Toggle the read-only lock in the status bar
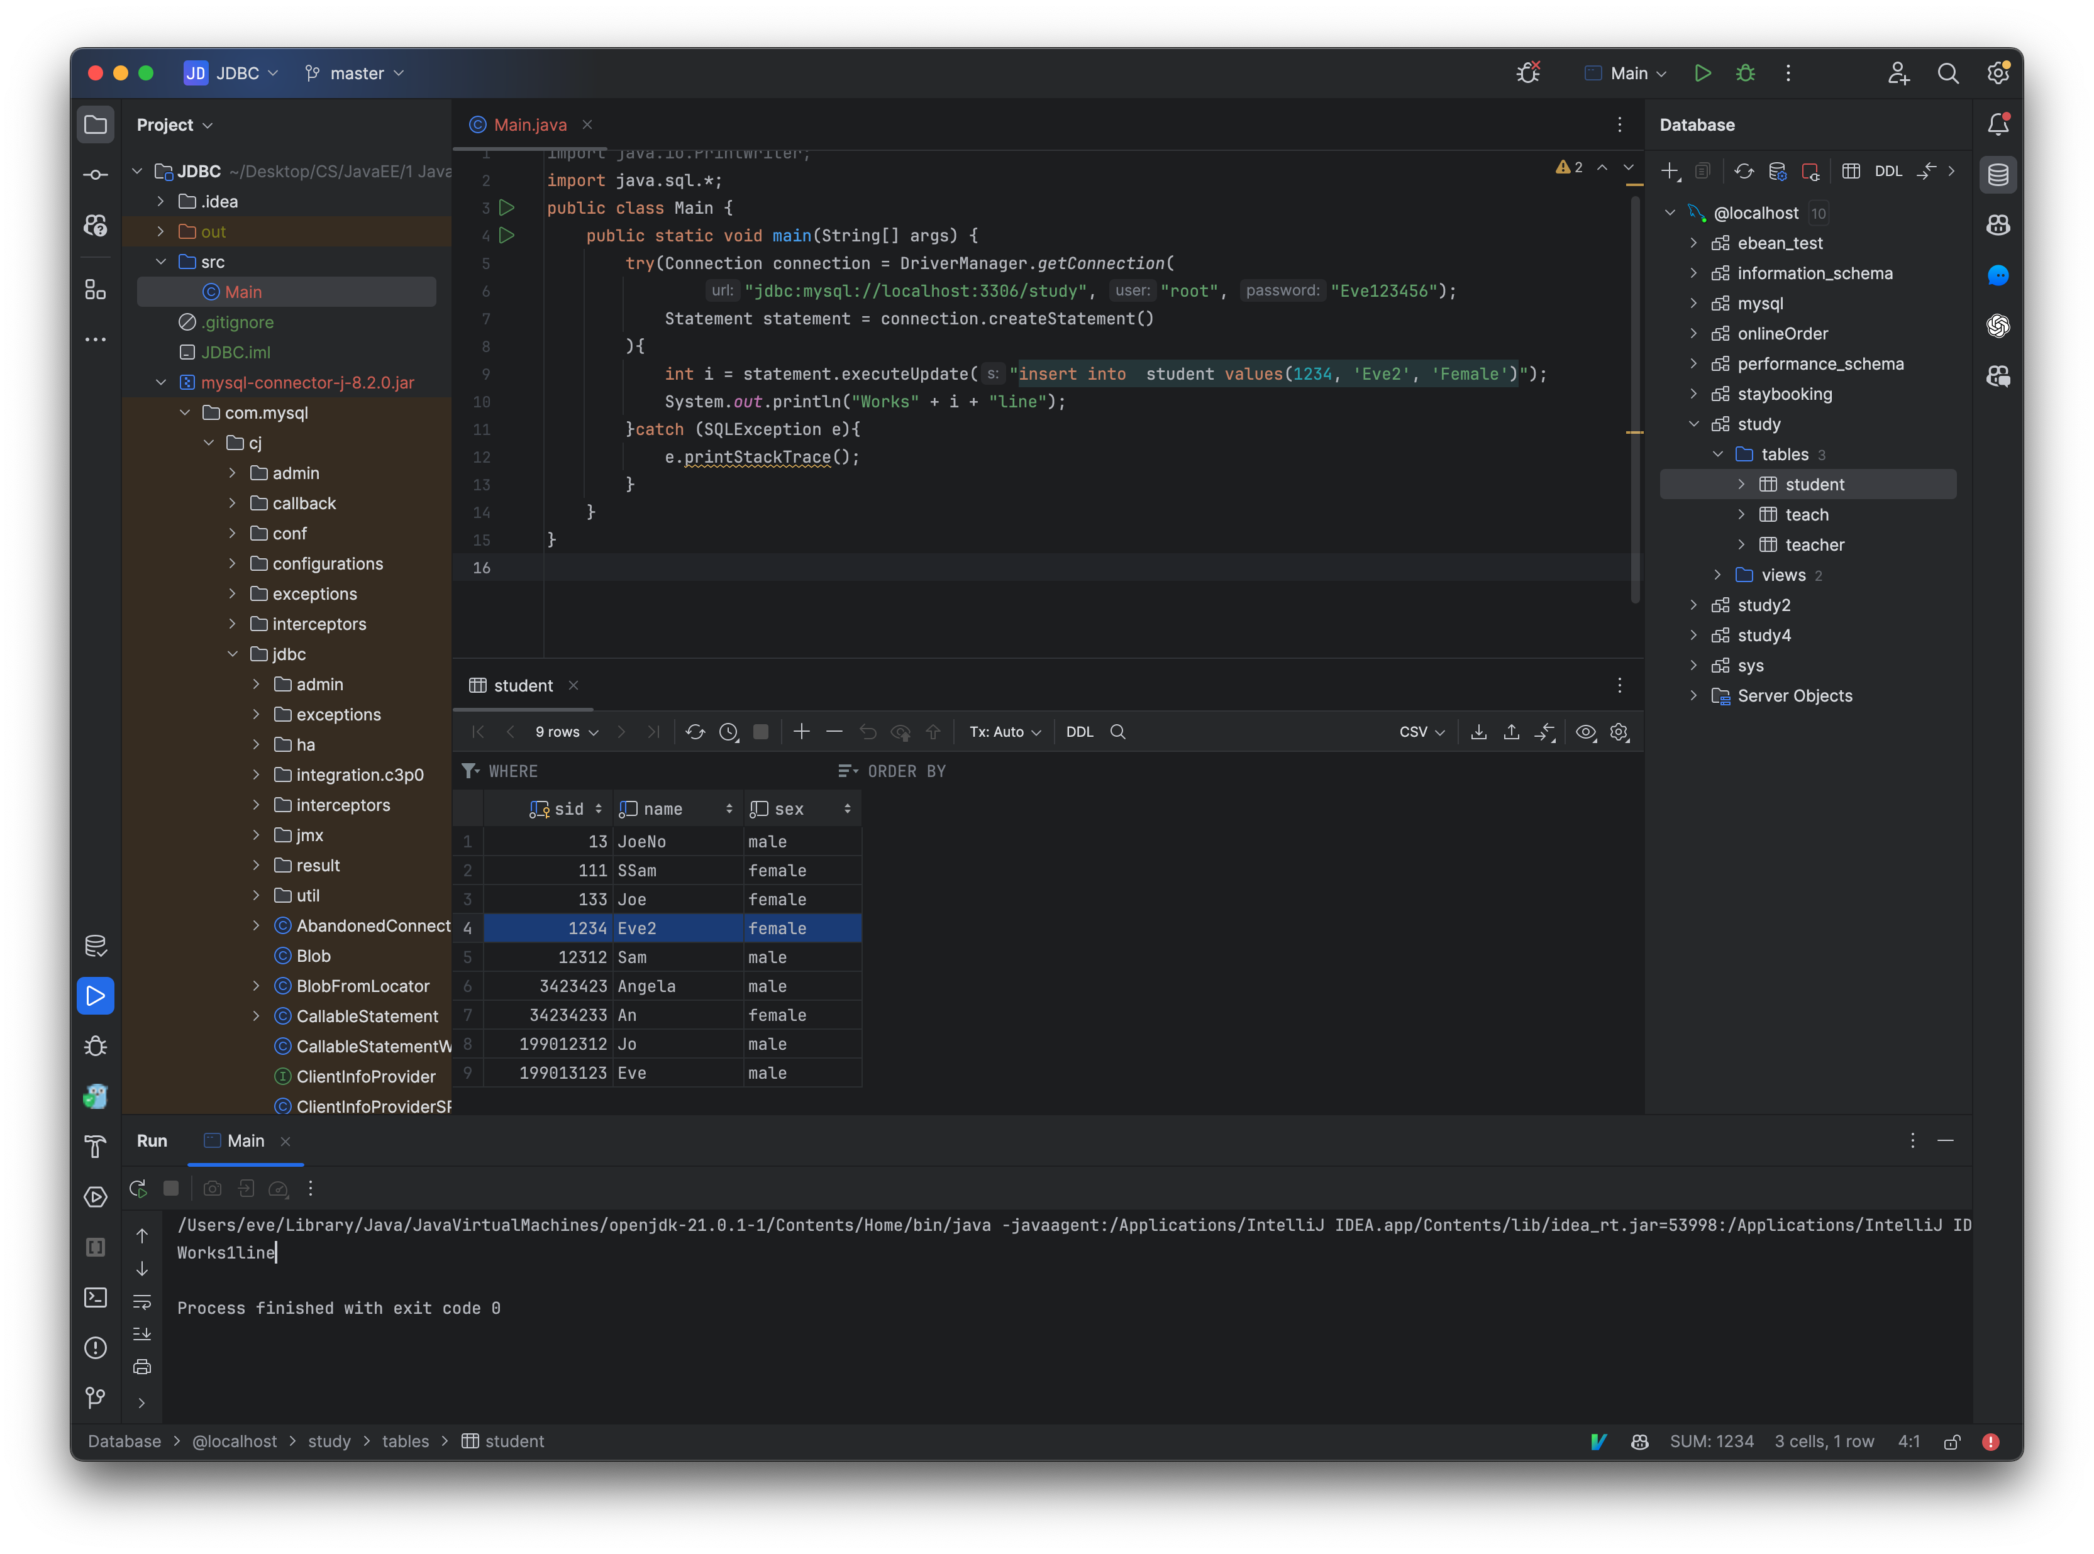The image size is (2094, 1554). pyautogui.click(x=1952, y=1441)
